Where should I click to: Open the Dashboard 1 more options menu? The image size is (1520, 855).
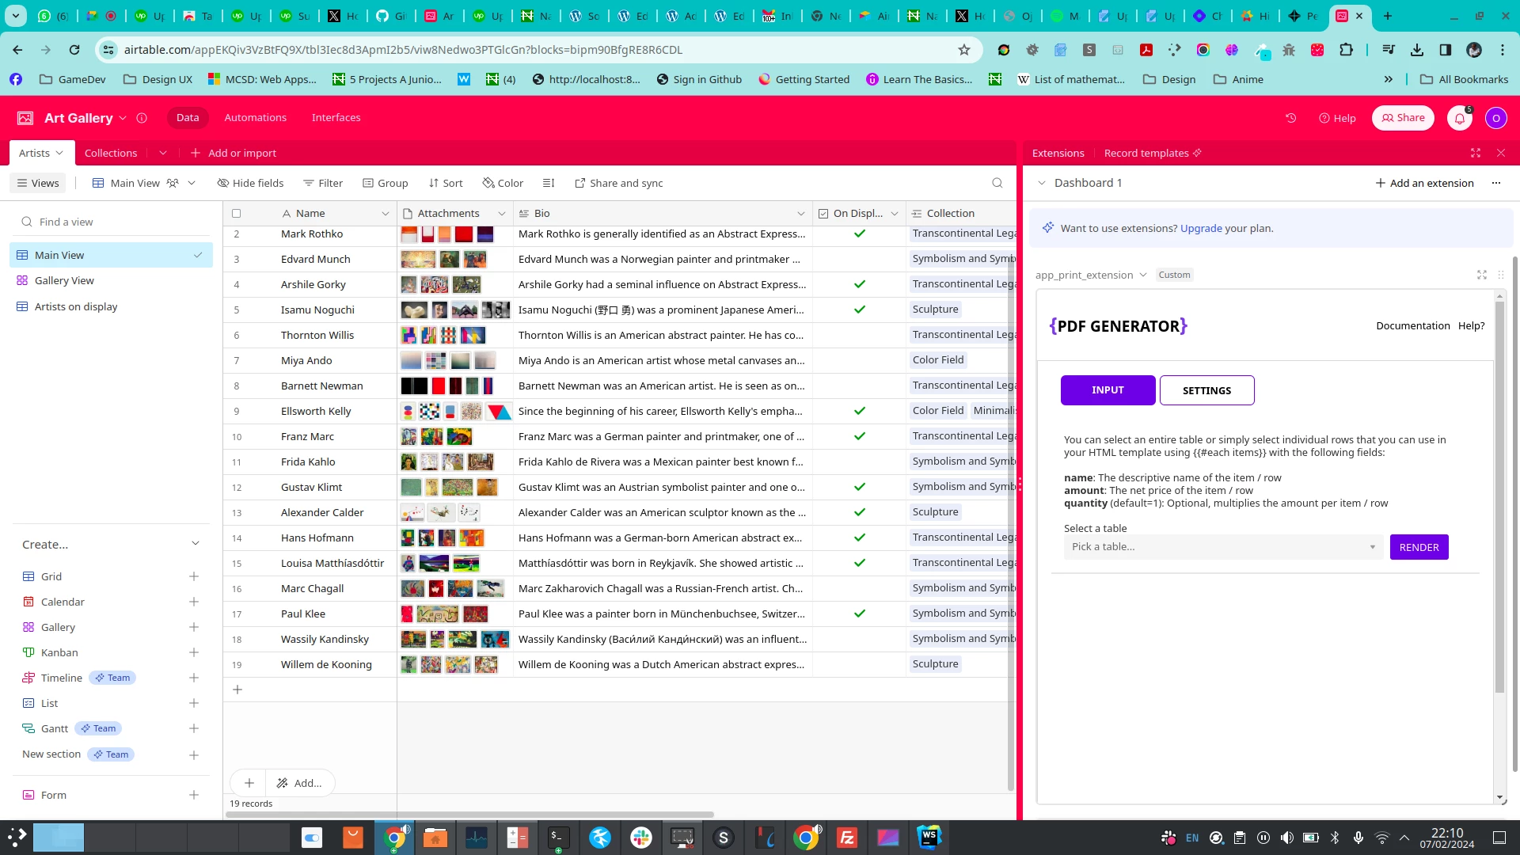(1495, 183)
